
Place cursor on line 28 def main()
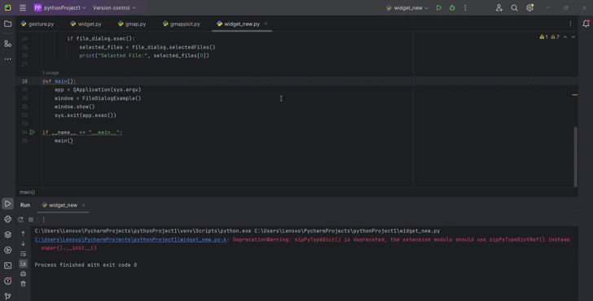[59, 81]
